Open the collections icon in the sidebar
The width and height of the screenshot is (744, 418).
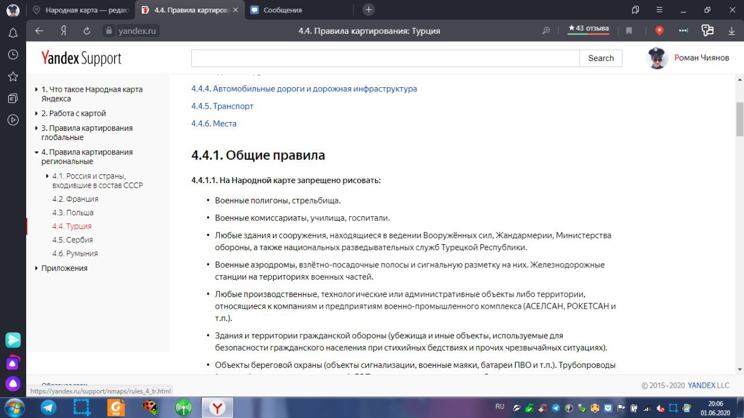(x=13, y=98)
